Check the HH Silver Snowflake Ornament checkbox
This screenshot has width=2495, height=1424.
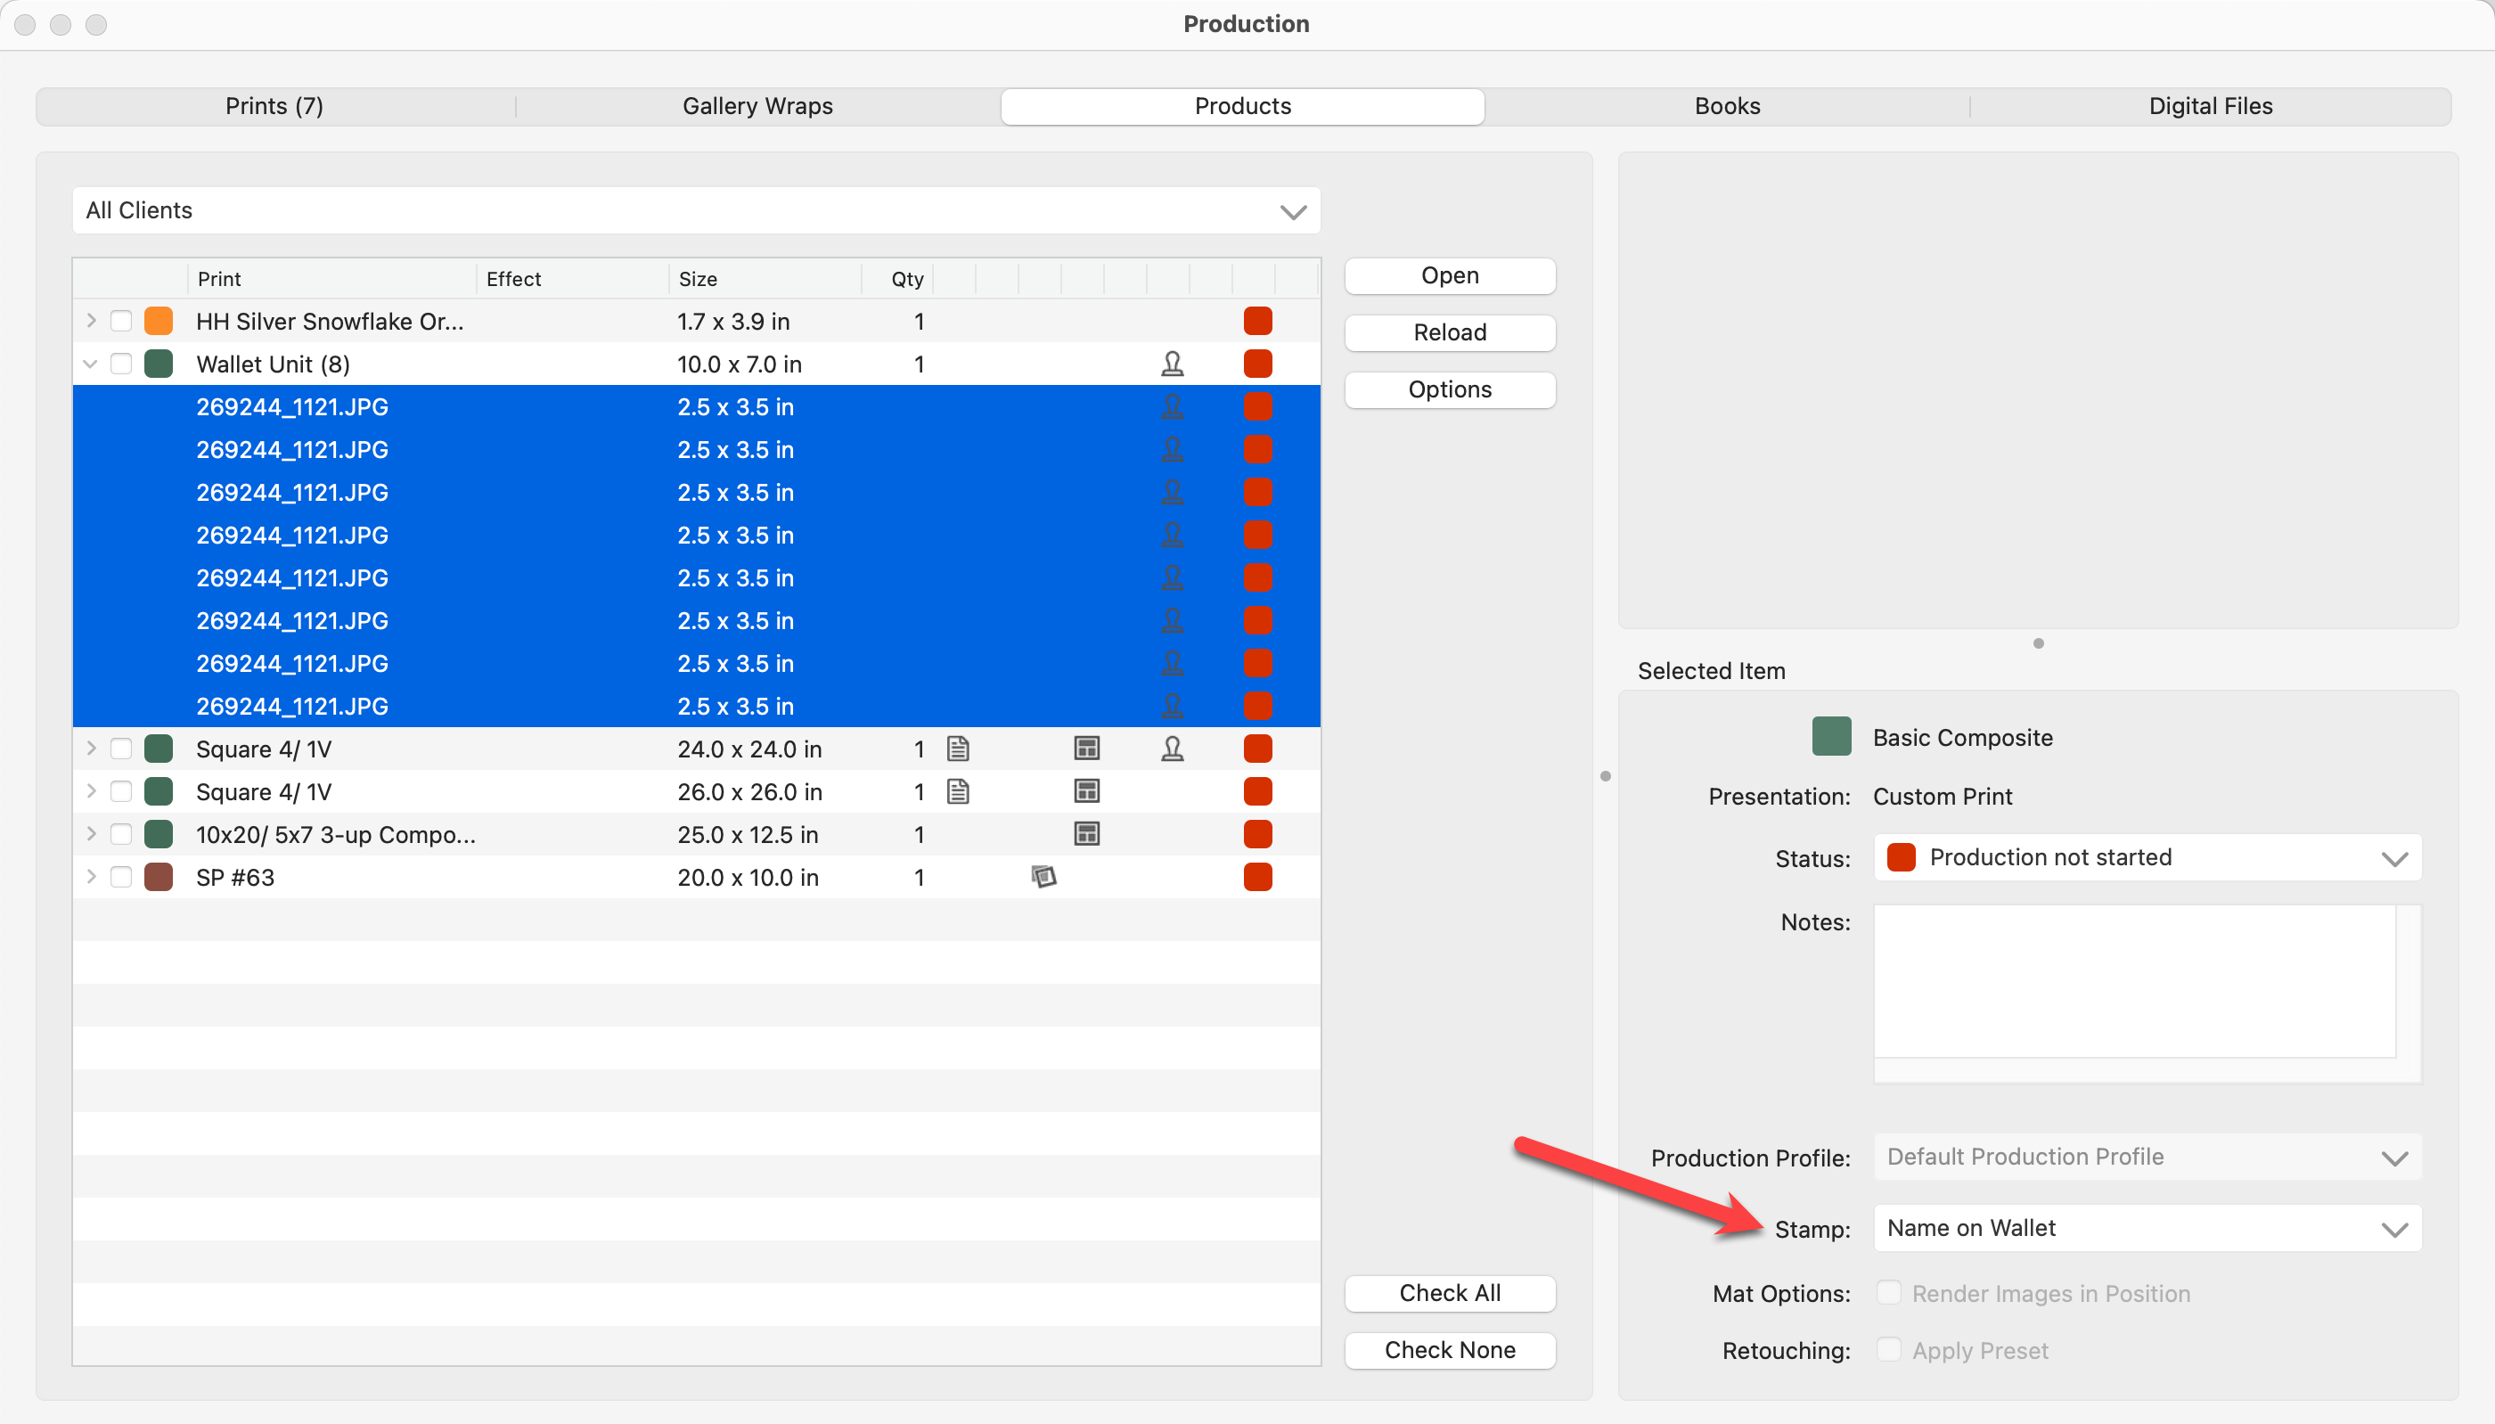[121, 321]
